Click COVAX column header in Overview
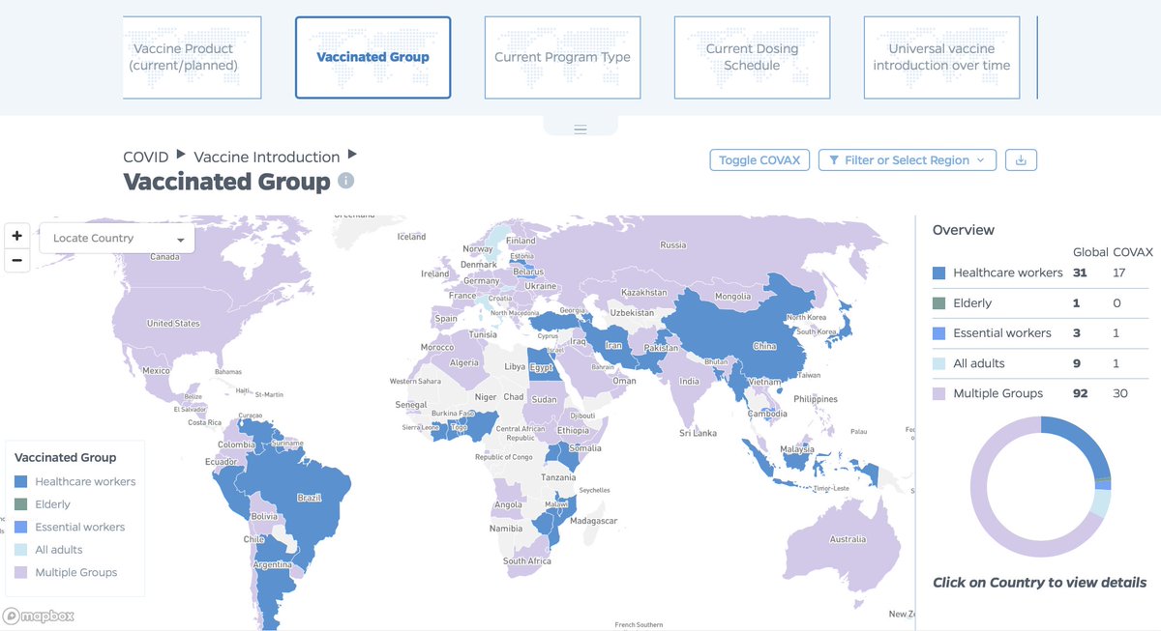Image resolution: width=1161 pixels, height=631 pixels. coord(1133,252)
